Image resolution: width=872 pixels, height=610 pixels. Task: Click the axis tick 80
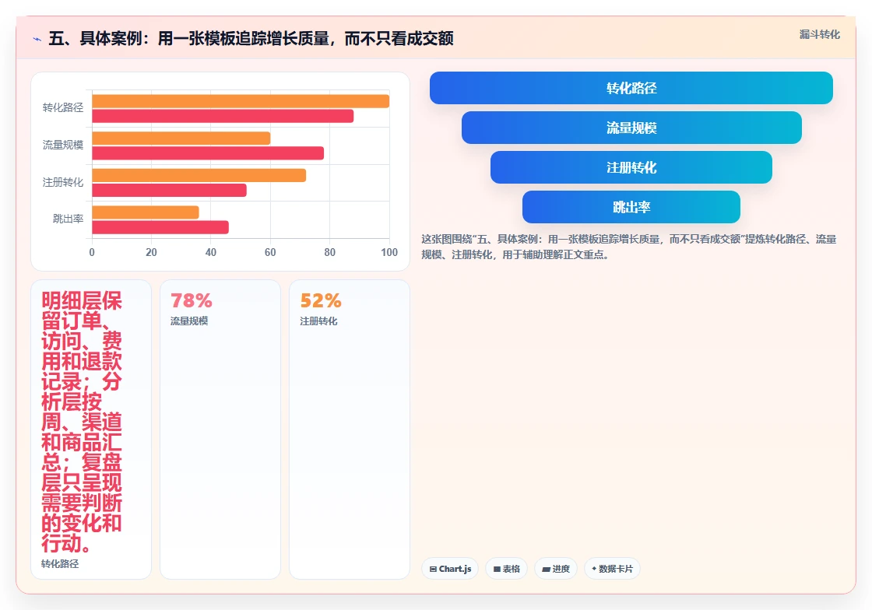330,252
